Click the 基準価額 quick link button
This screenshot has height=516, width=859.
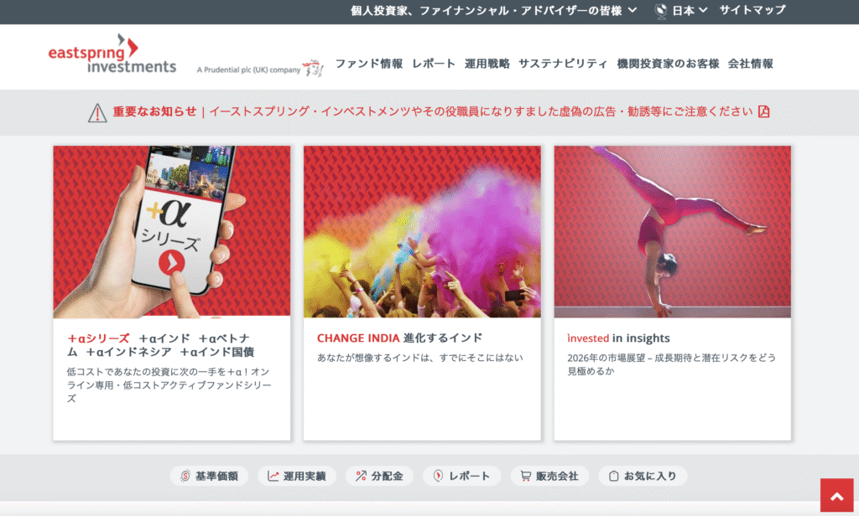click(x=209, y=476)
